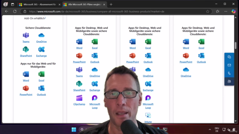
Task: Select Word icon under Apps nur für das Web
Action: point(26,74)
